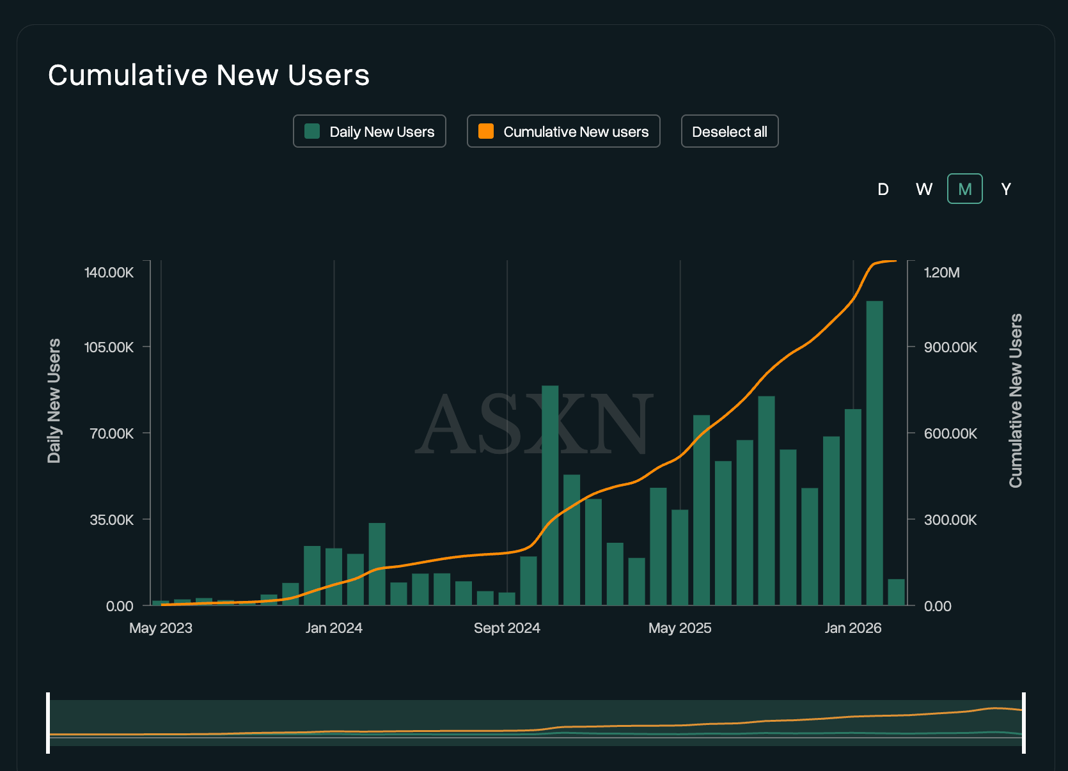The image size is (1068, 771).
Task: Switch to daily (D) granularity
Action: [x=883, y=189]
